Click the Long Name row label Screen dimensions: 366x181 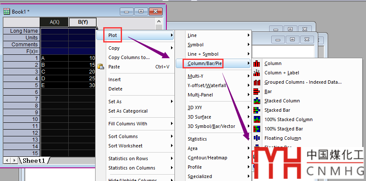point(22,31)
